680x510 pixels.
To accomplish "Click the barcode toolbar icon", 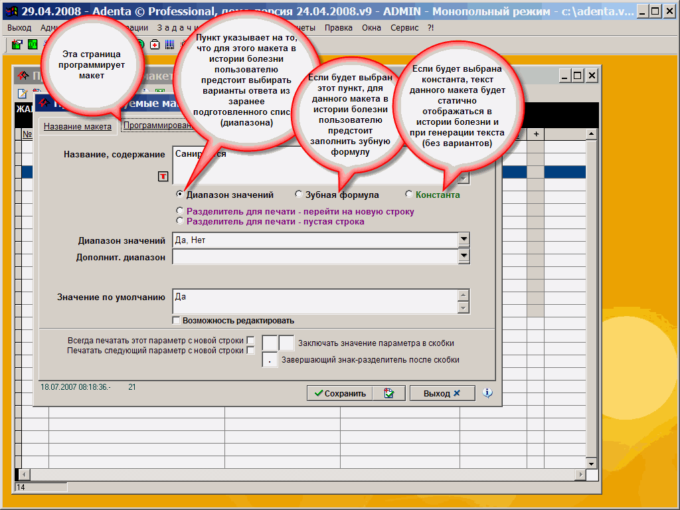I will pos(169,44).
